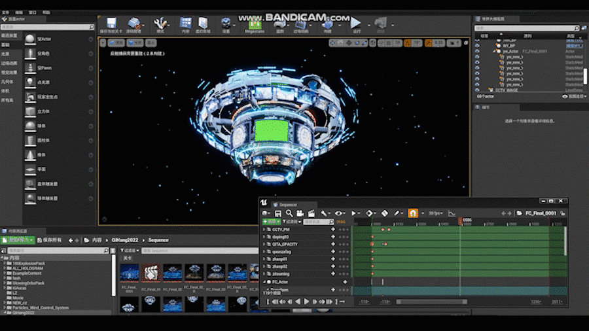Open the Sequencer wrench actions icon
This screenshot has height=331, width=589.
[x=323, y=213]
